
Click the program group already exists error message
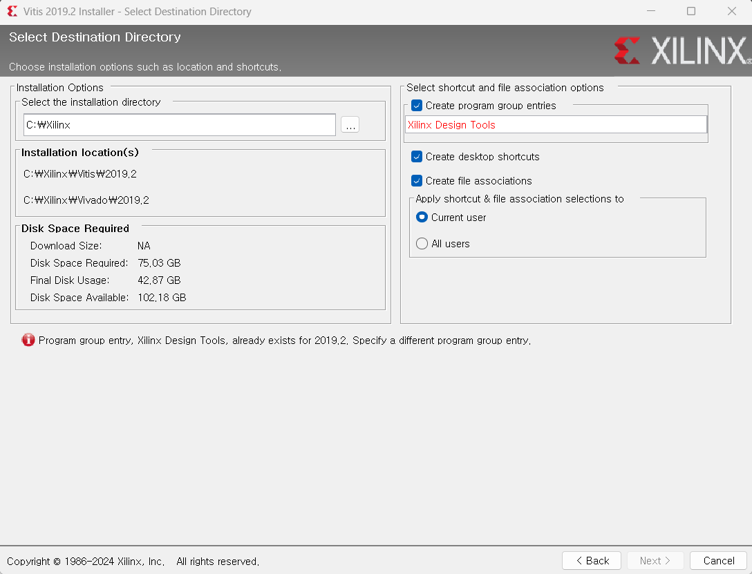coord(285,340)
